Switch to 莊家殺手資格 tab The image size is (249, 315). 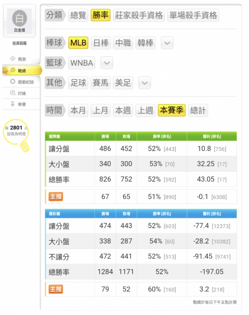[x=139, y=15]
